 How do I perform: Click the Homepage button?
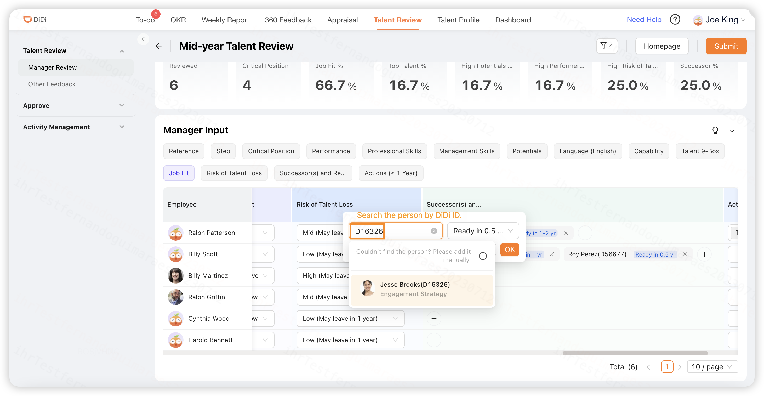click(x=662, y=46)
